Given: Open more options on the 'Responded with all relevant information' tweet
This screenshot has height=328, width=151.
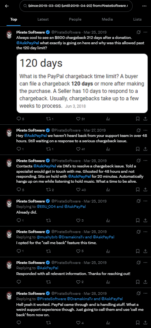Looking at the screenshot, I should 145,262.
